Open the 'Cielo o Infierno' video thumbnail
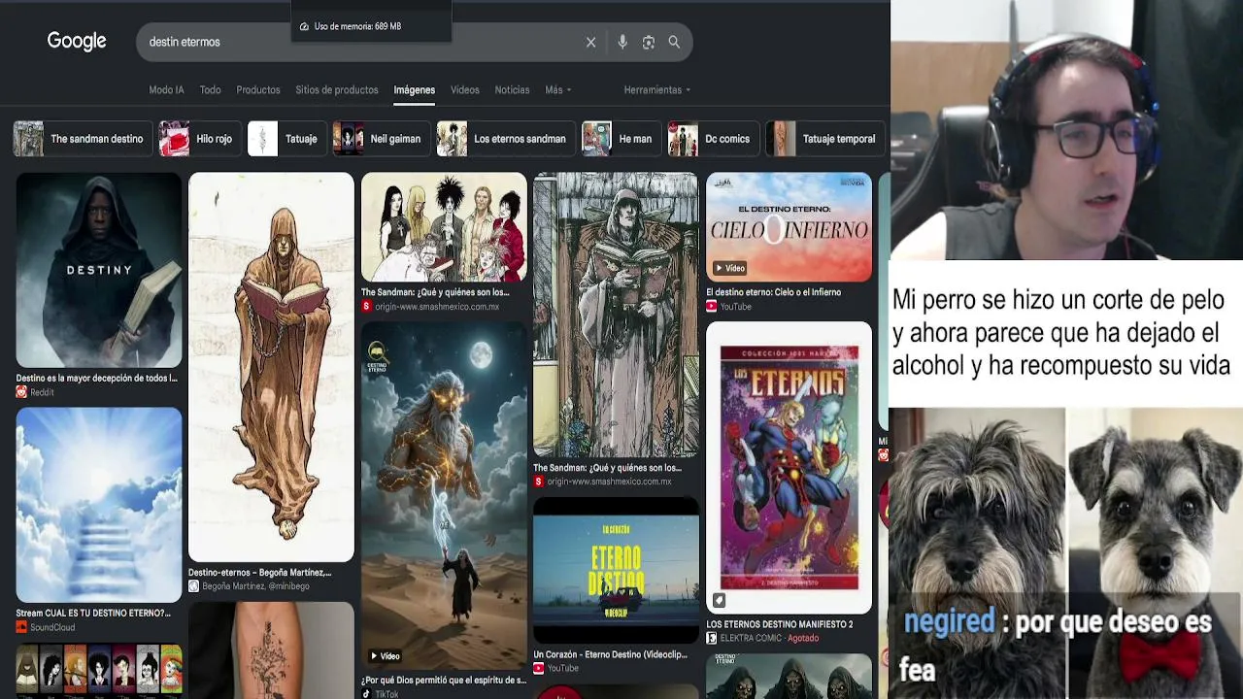The height and width of the screenshot is (699, 1243). (x=789, y=227)
